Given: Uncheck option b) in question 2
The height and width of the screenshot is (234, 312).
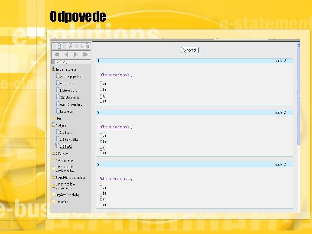Looking at the screenshot, I should tap(101, 141).
